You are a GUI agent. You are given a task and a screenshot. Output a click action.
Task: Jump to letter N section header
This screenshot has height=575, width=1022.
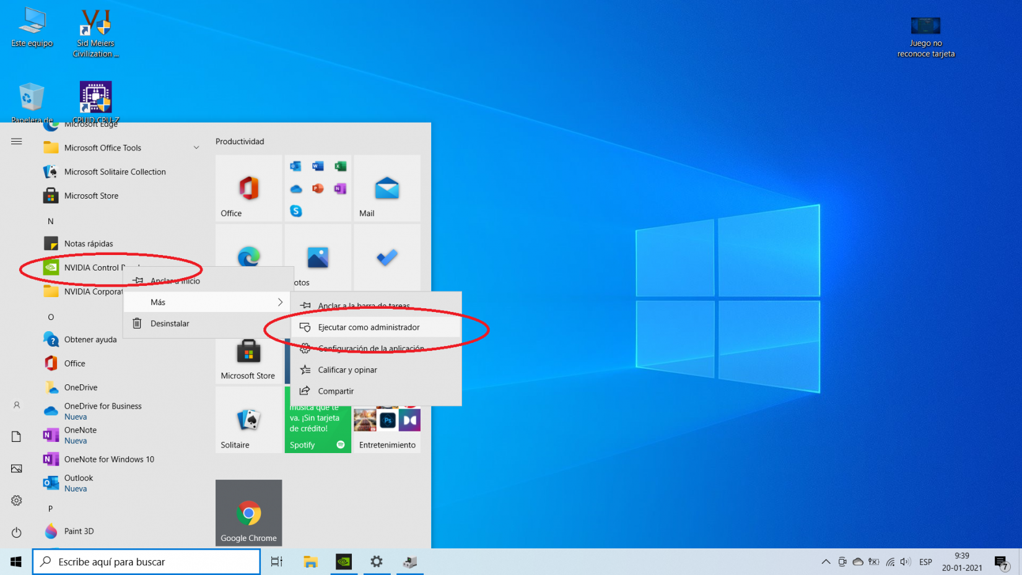[x=51, y=222]
